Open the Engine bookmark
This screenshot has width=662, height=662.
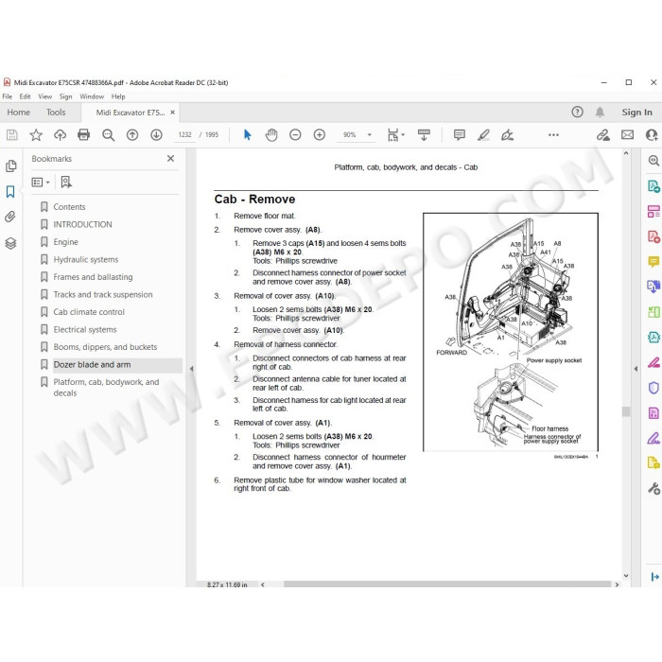click(x=66, y=242)
